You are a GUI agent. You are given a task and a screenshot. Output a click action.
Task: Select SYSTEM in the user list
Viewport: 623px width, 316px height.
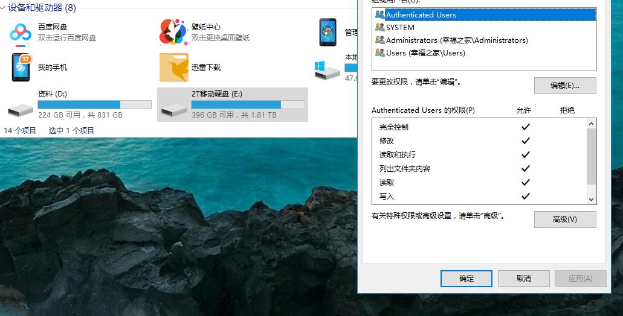[400, 27]
